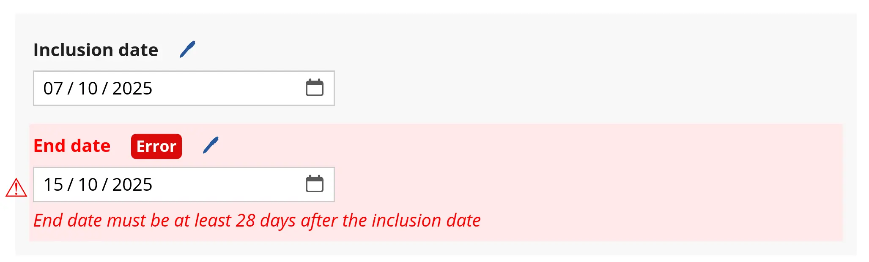869x262 pixels.
Task: Click the pencil icon beside Inclusion date
Action: tap(187, 49)
